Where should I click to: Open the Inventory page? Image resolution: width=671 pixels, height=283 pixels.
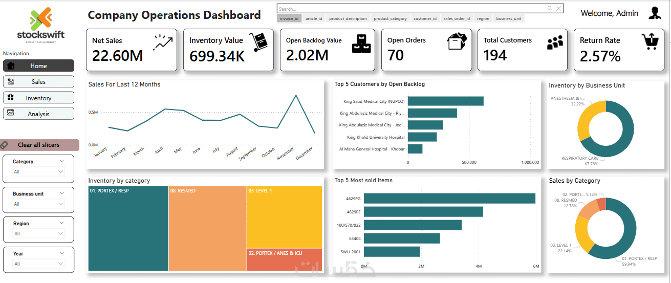point(38,98)
